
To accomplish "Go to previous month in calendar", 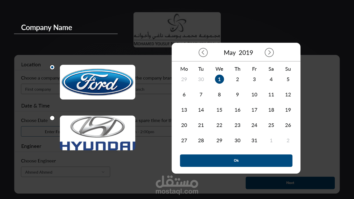I will (203, 53).
